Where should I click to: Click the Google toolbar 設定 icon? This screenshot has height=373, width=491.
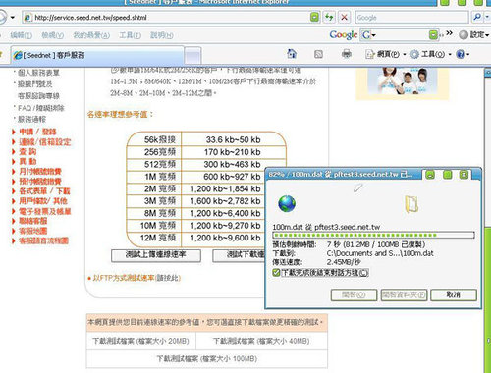464,34
